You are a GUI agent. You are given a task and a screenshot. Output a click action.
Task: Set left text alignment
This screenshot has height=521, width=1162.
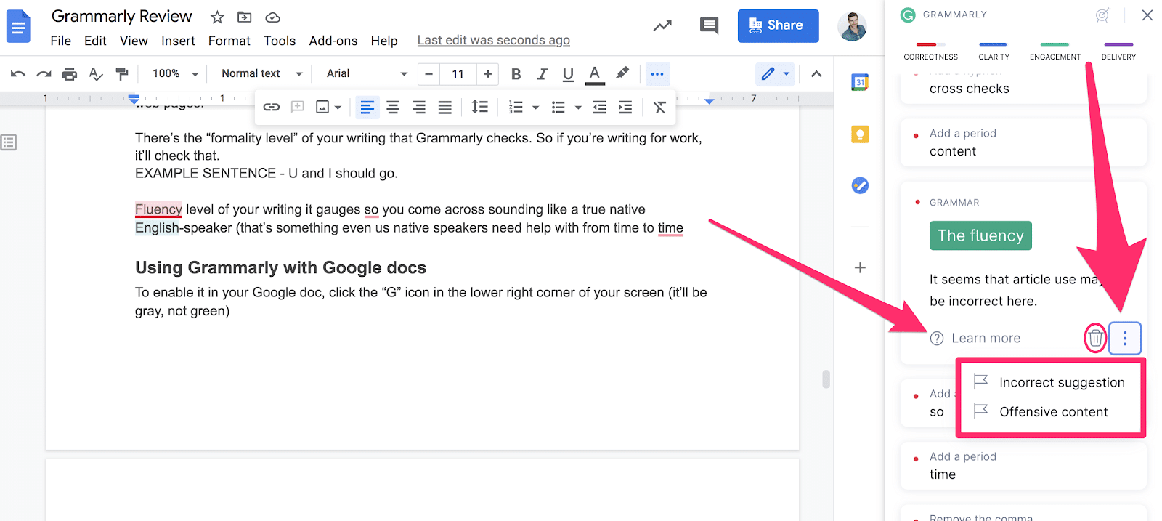[367, 108]
